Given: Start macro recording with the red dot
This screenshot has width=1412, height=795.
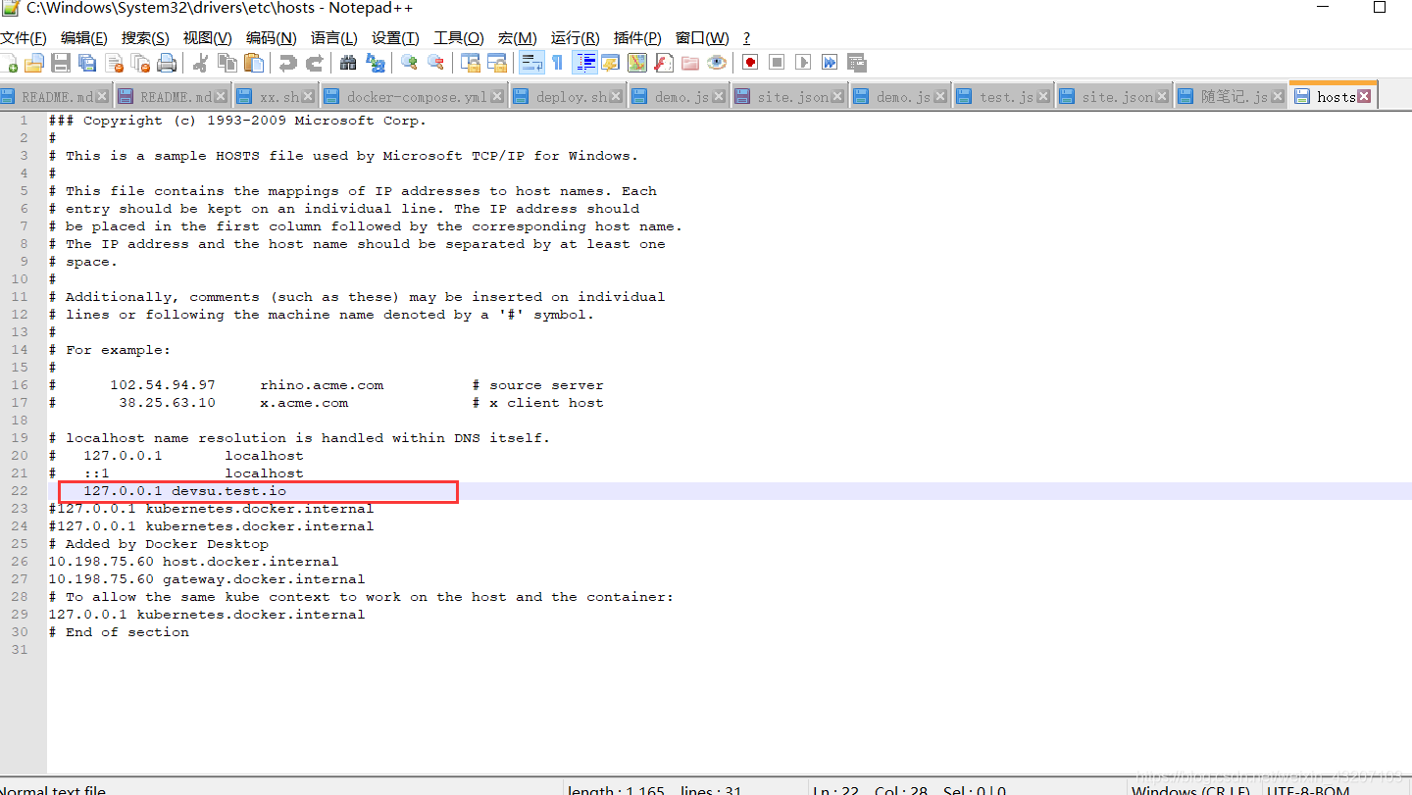Looking at the screenshot, I should coord(750,63).
